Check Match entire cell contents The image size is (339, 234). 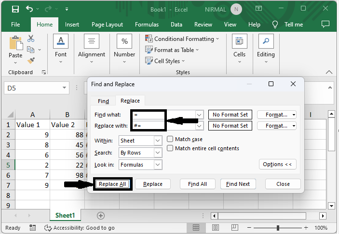[170, 148]
